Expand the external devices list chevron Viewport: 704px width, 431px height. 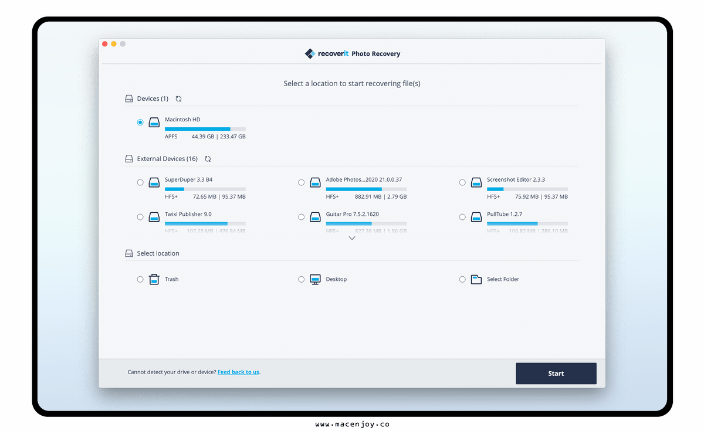click(352, 238)
